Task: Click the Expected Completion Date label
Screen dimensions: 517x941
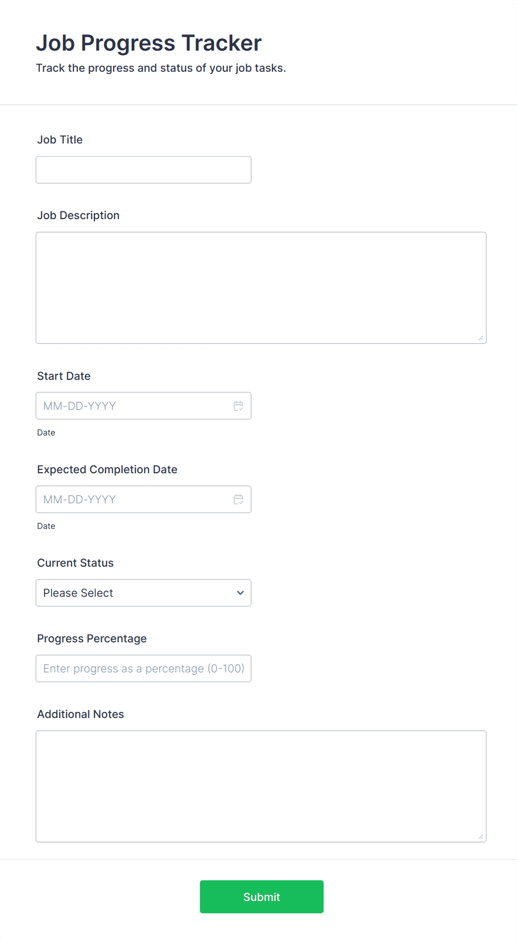Action: point(107,469)
